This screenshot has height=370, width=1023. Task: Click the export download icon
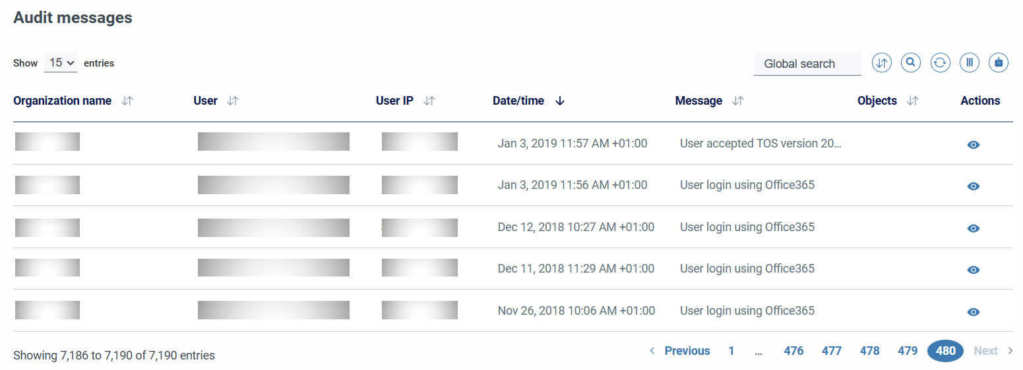(998, 63)
